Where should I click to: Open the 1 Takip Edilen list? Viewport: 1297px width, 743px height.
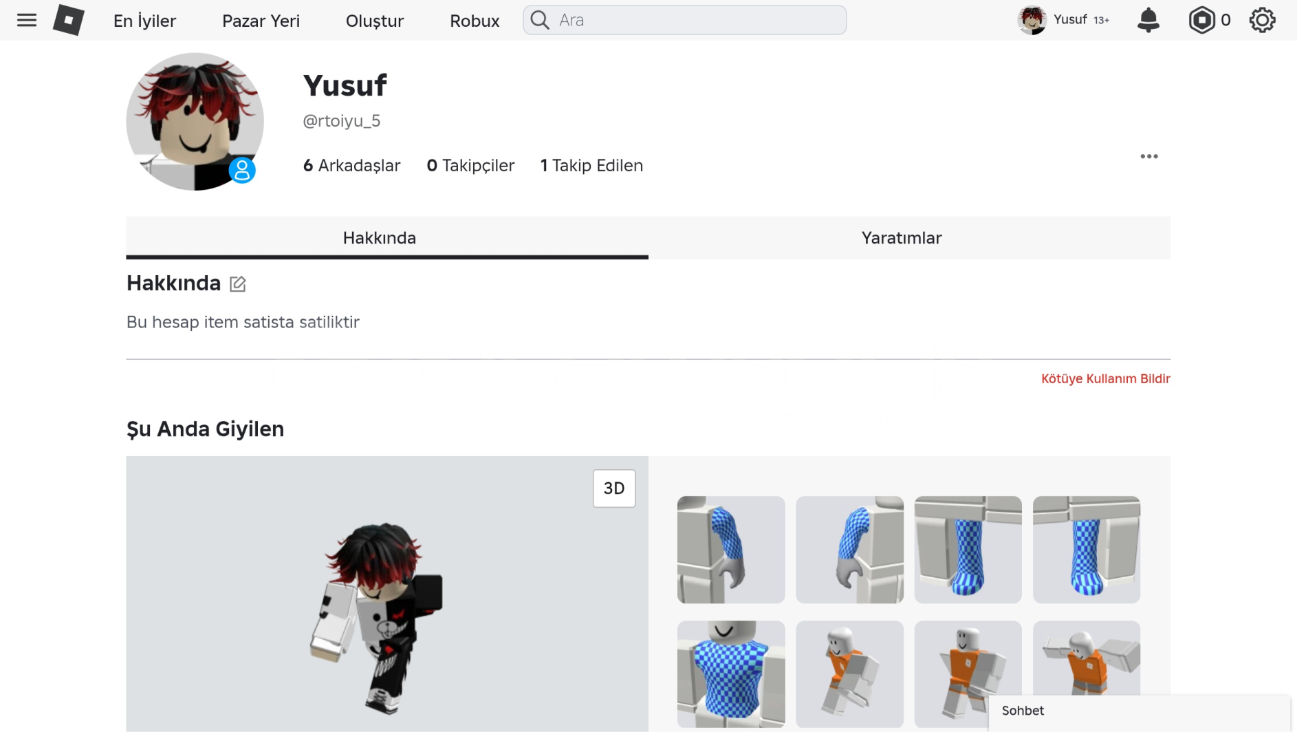coord(591,166)
